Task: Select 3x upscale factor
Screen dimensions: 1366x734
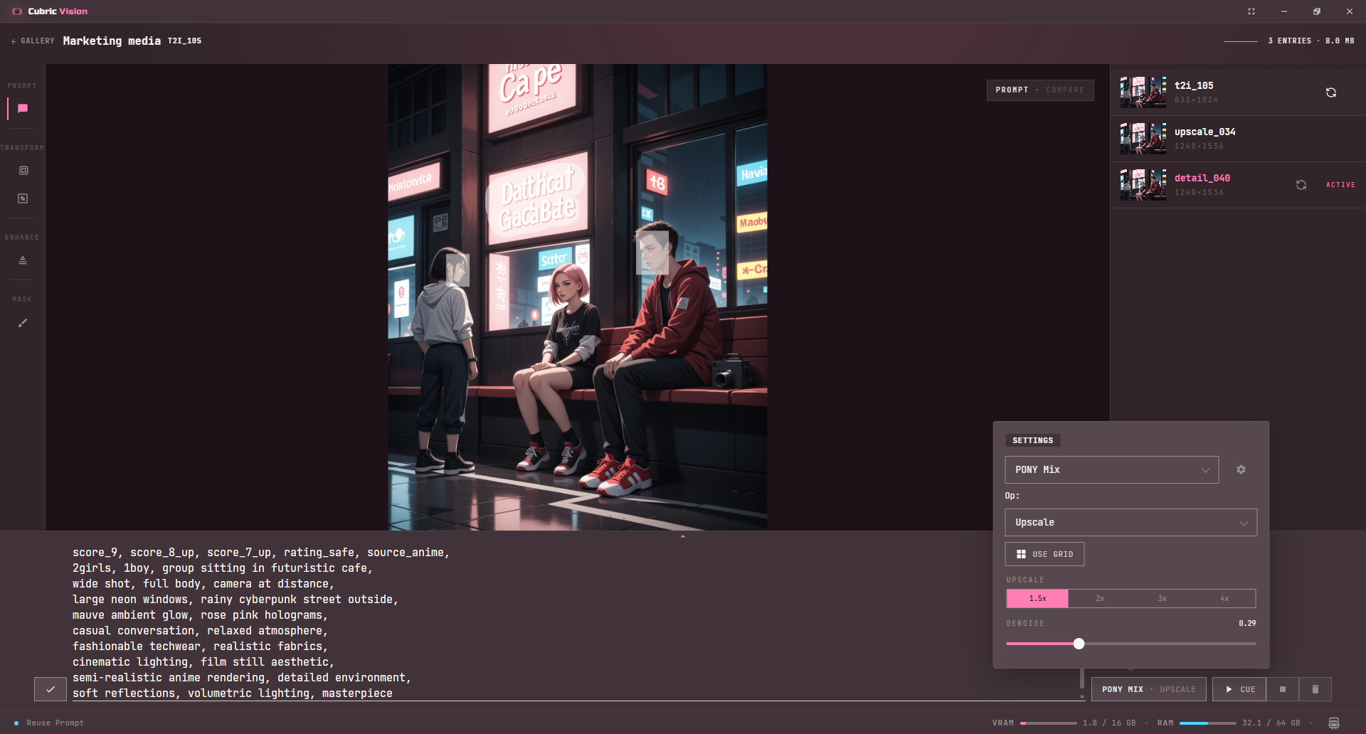Action: coord(1162,599)
